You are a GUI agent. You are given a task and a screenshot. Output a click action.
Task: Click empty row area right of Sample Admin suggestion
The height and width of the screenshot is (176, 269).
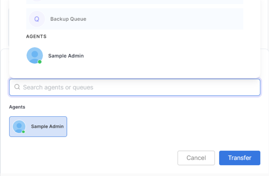(170, 56)
